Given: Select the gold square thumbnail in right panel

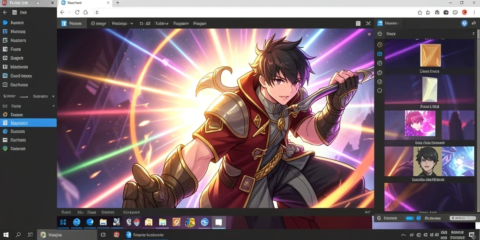Looking at the screenshot, I should [x=430, y=55].
